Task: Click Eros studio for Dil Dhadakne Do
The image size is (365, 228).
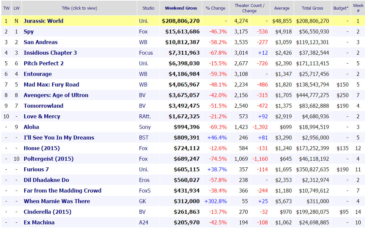Action: pos(144,180)
